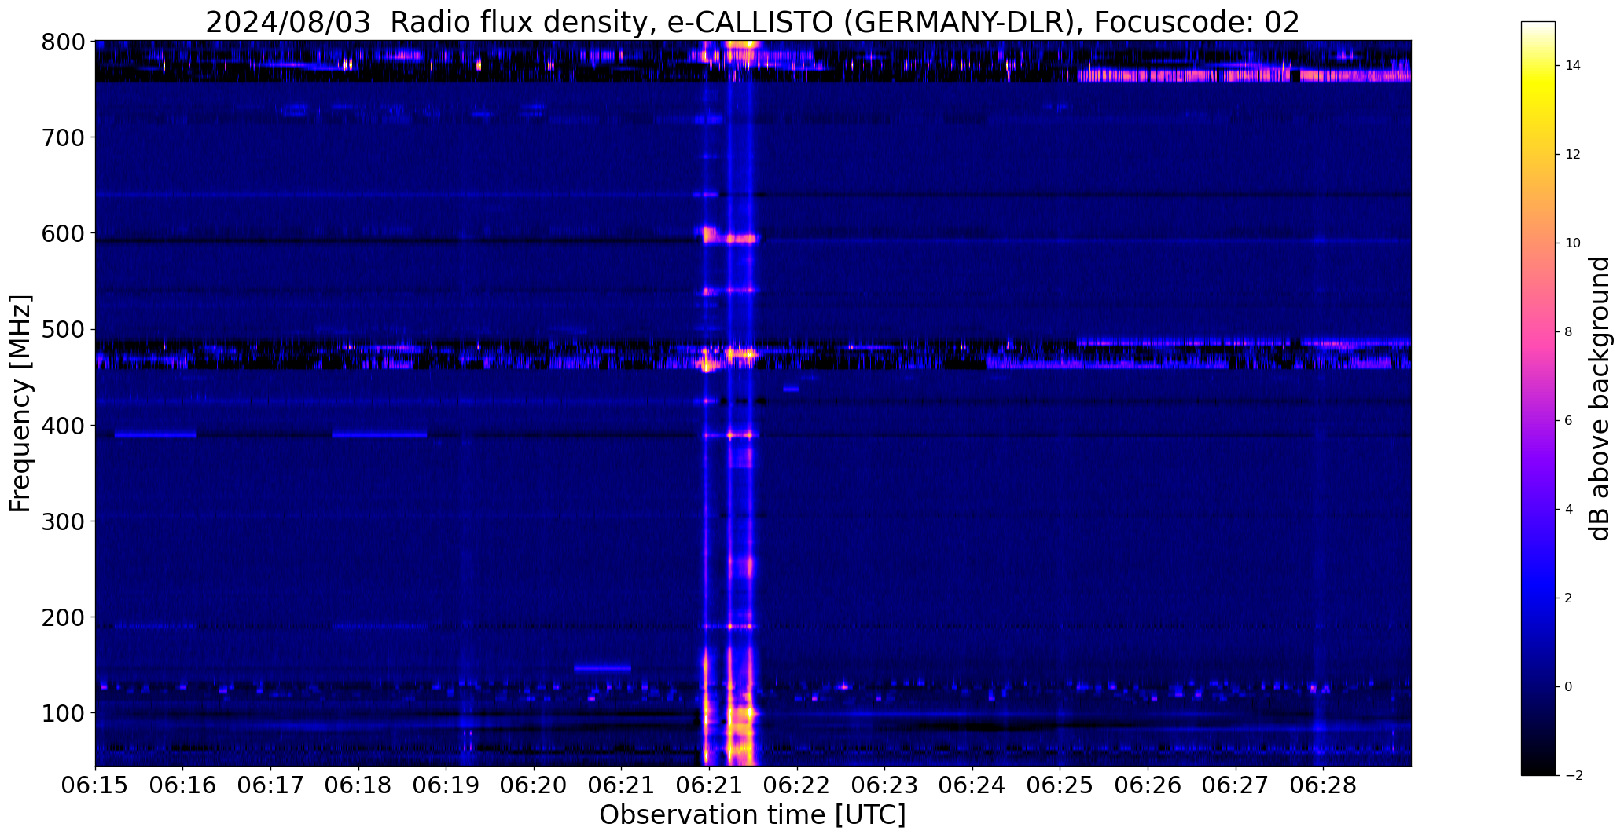Viewport: 1624px width, 838px height.
Task: Click the colorbar tick value 10
Action: (1572, 243)
